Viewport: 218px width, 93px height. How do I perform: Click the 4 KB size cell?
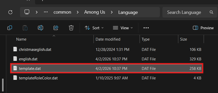tap(198, 78)
